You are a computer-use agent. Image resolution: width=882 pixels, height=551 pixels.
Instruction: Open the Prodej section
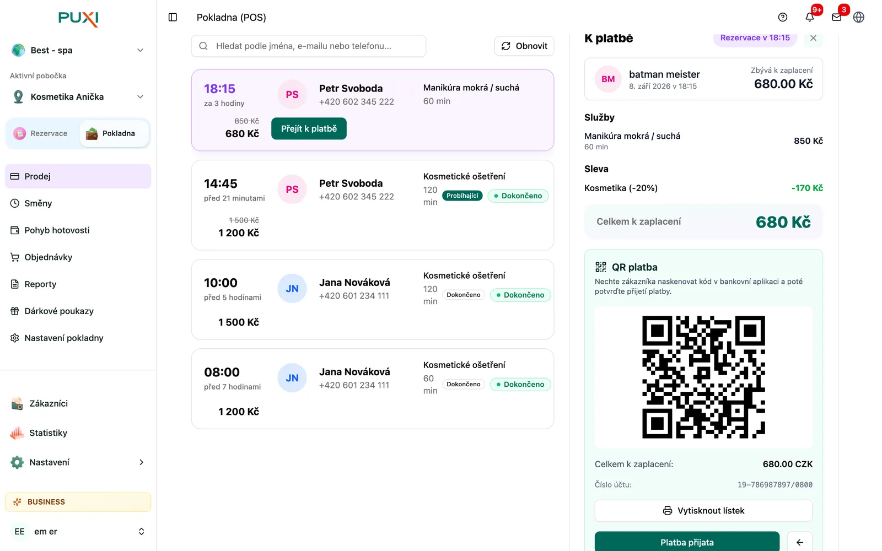78,176
